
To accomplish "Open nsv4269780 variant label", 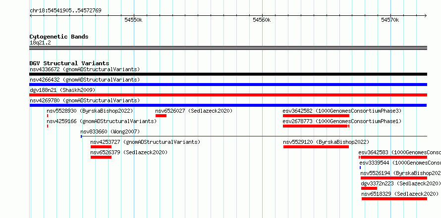I will [85, 100].
